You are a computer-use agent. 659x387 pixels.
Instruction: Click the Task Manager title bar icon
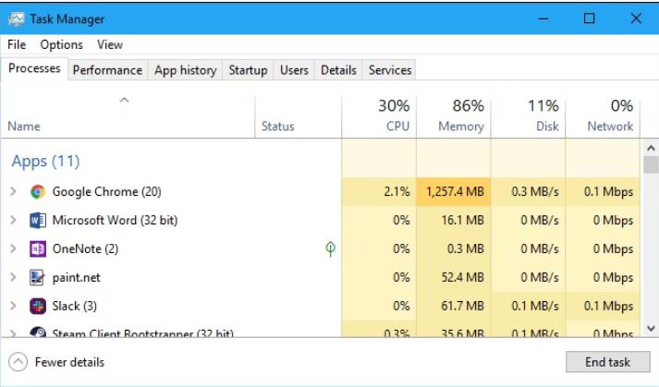[17, 18]
